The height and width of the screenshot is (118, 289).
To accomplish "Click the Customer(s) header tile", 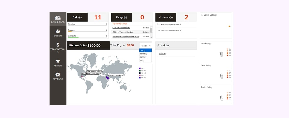I will pos(166,17).
